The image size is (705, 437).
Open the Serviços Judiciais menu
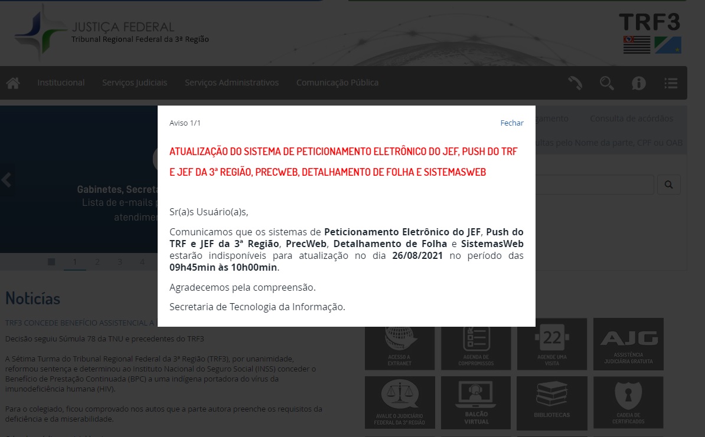(135, 83)
